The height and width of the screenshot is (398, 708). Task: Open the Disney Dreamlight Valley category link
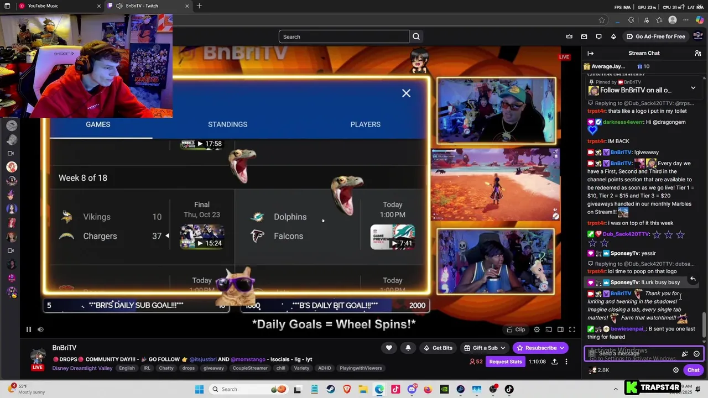click(x=82, y=368)
